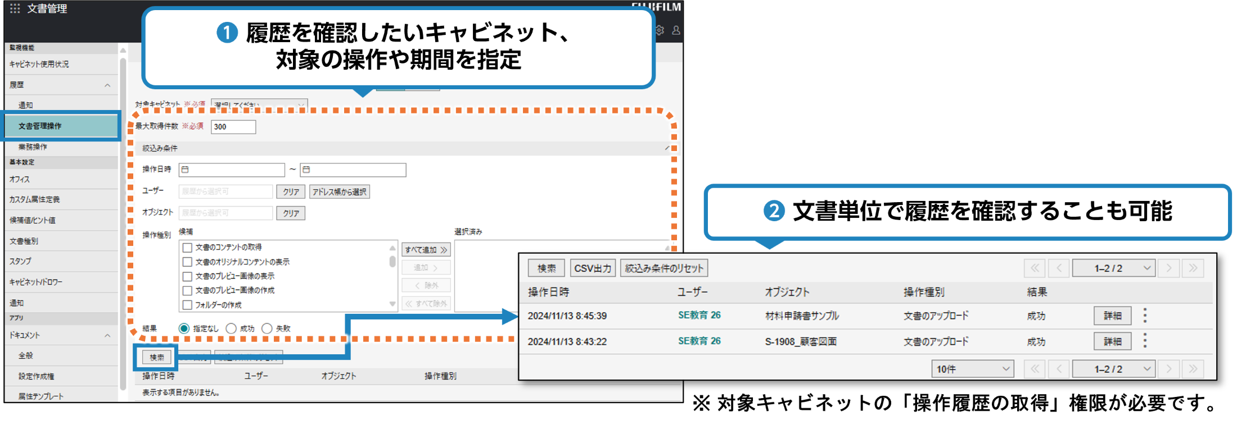This screenshot has height=425, width=1237.
Task: Go to next page in pager below results table
Action: coord(1169,369)
